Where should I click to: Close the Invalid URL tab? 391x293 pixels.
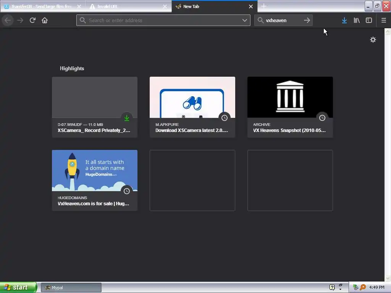click(x=165, y=6)
